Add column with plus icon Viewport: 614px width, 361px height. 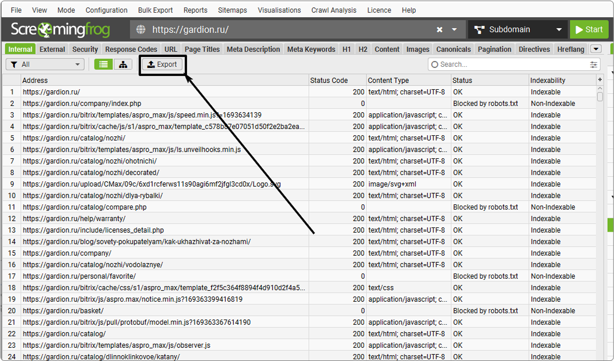pyautogui.click(x=600, y=80)
